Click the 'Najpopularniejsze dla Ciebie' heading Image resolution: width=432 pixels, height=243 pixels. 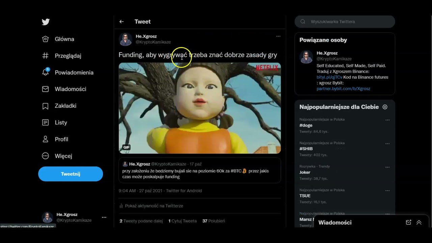[339, 107]
